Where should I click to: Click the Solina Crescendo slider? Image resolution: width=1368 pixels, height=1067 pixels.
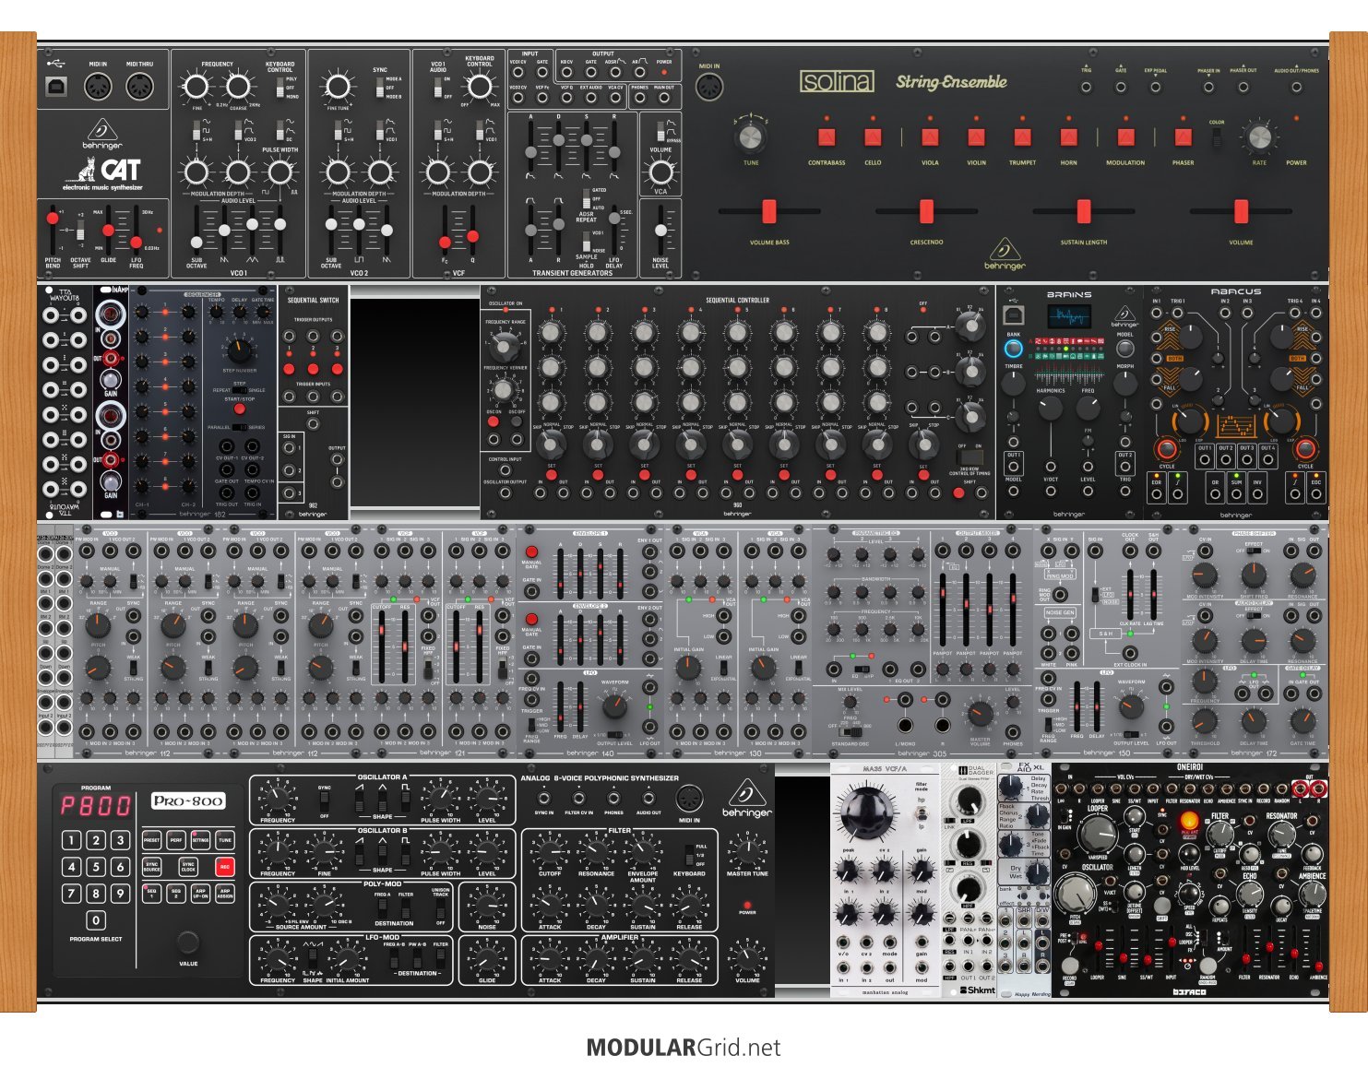(926, 211)
